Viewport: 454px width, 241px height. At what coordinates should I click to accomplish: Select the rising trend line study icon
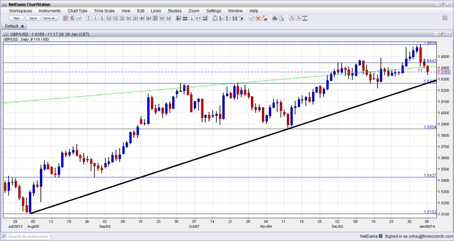[x=222, y=18]
